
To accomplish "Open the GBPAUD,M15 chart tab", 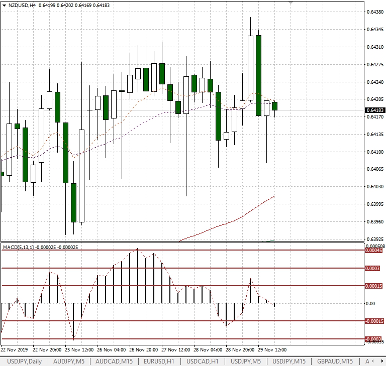I will coord(335,361).
